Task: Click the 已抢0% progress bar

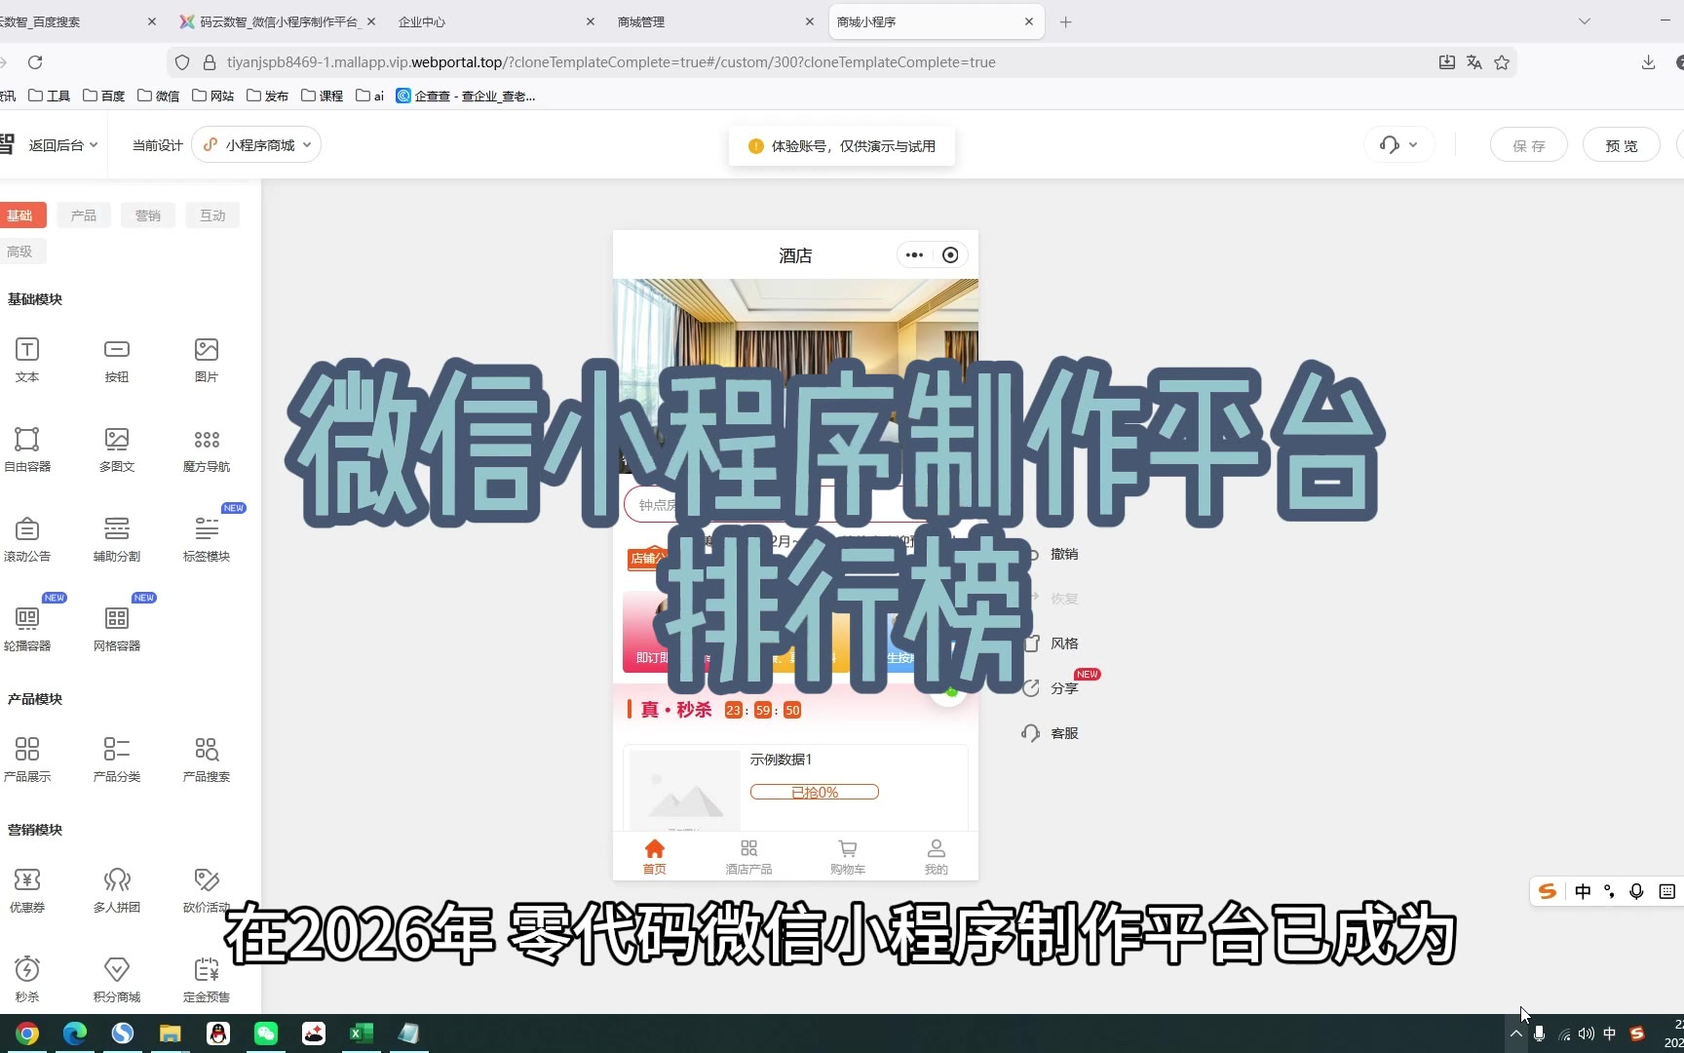Action: pyautogui.click(x=815, y=792)
